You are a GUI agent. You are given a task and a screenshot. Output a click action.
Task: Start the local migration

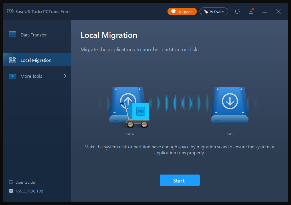click(x=180, y=180)
